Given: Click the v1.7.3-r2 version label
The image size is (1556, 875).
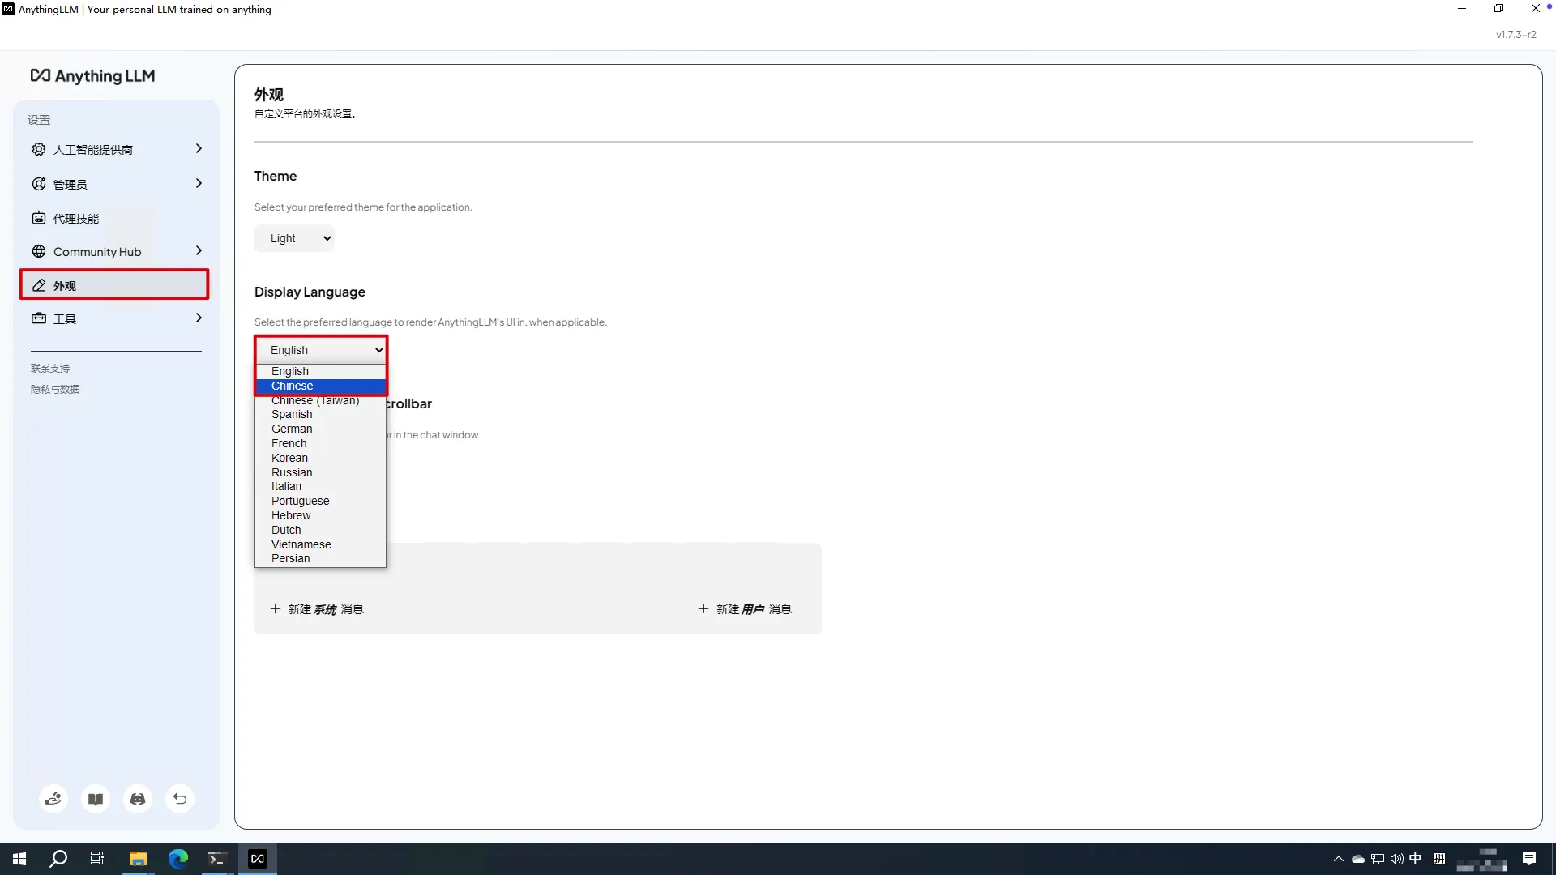Looking at the screenshot, I should [1516, 35].
